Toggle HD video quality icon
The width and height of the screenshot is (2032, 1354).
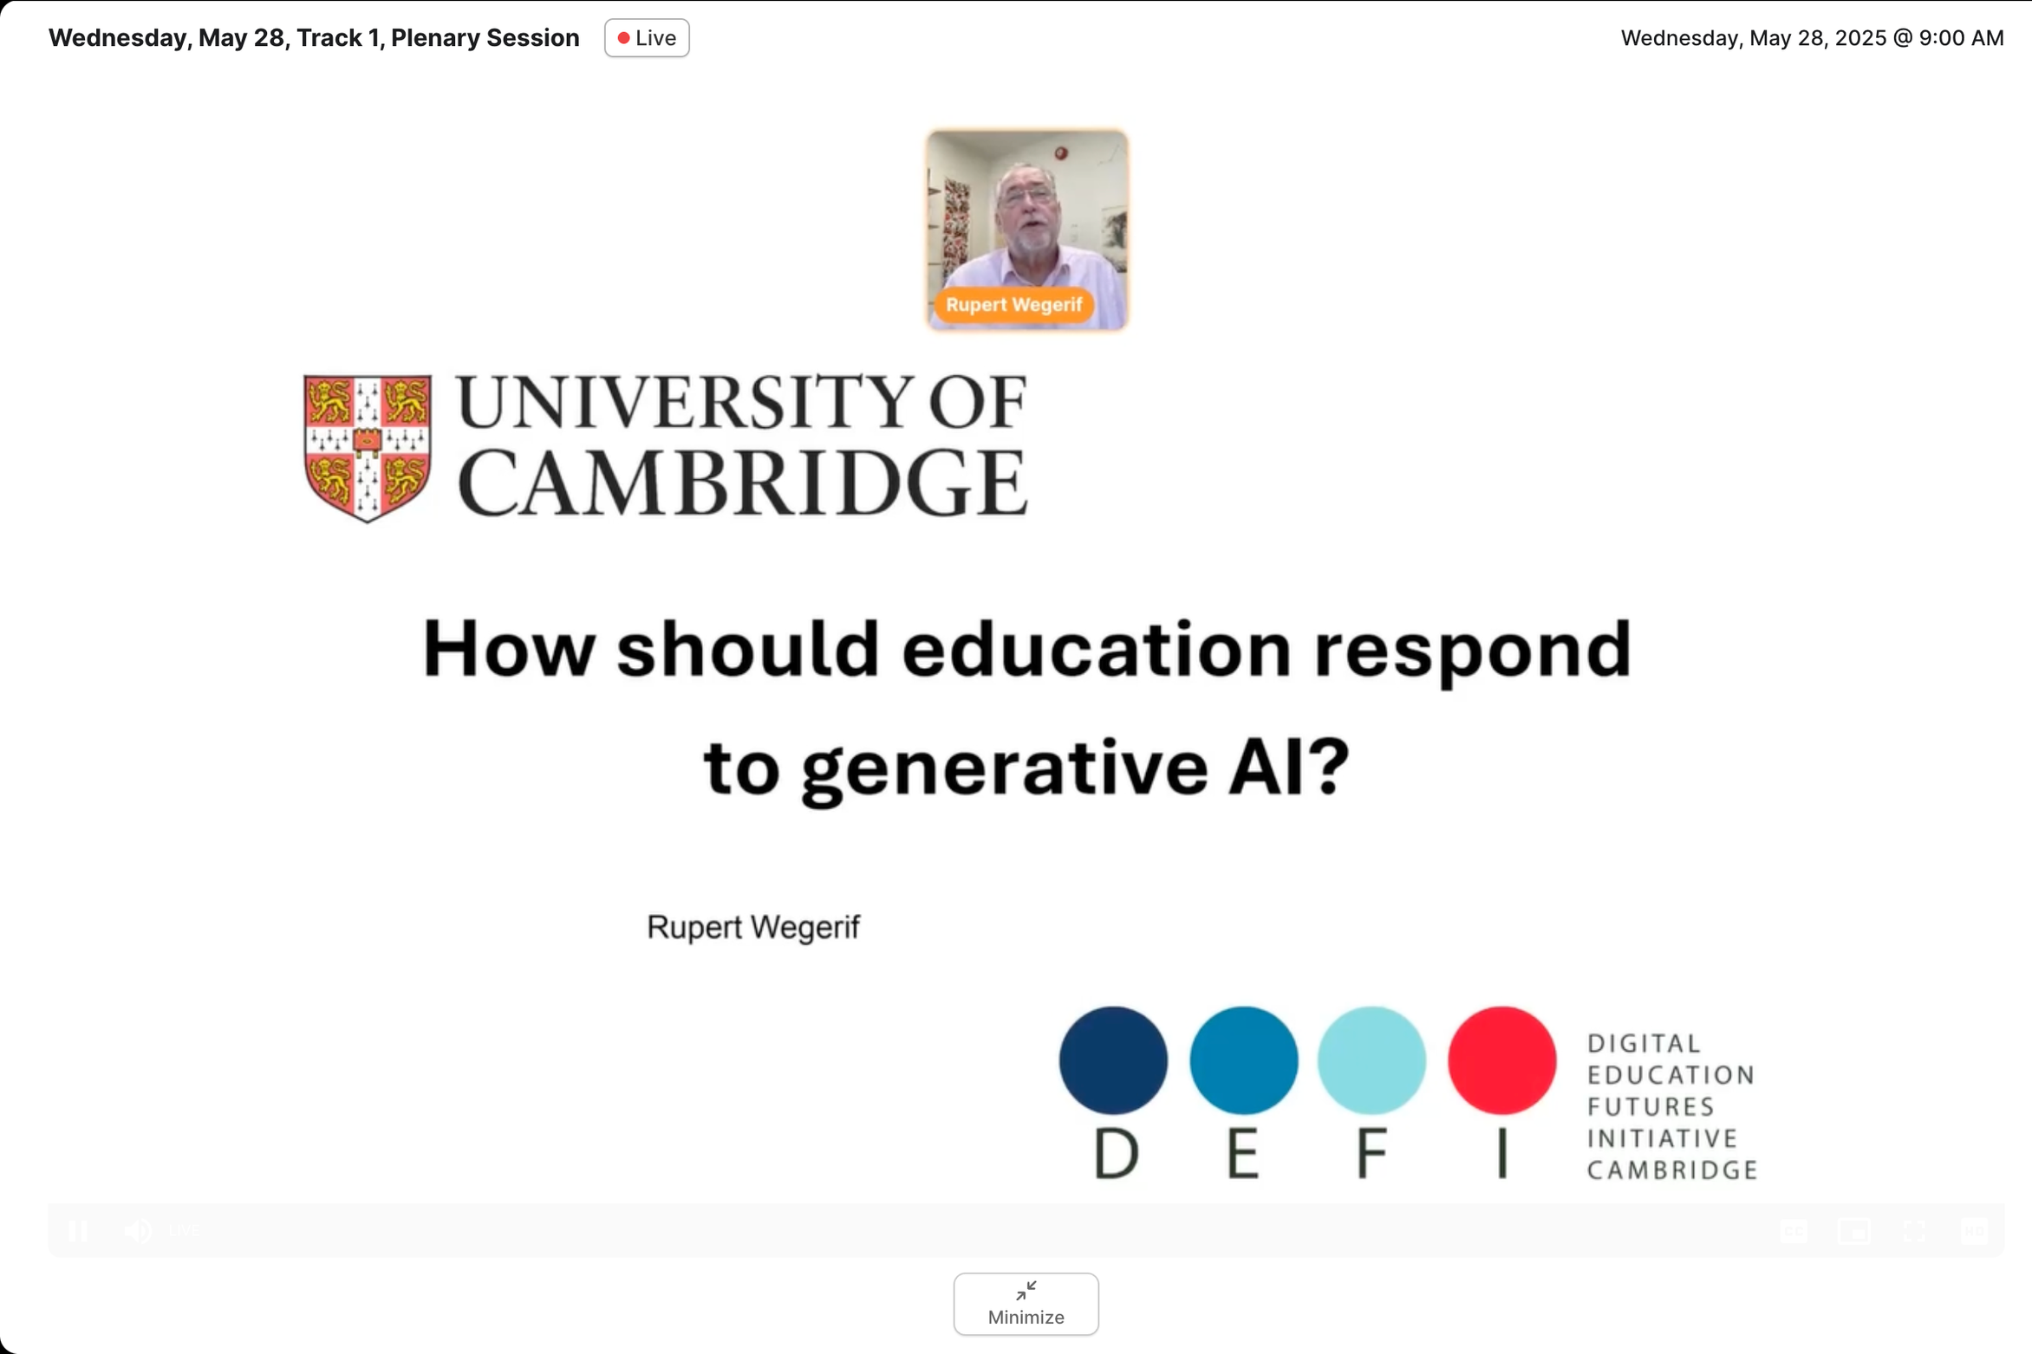(x=1974, y=1231)
